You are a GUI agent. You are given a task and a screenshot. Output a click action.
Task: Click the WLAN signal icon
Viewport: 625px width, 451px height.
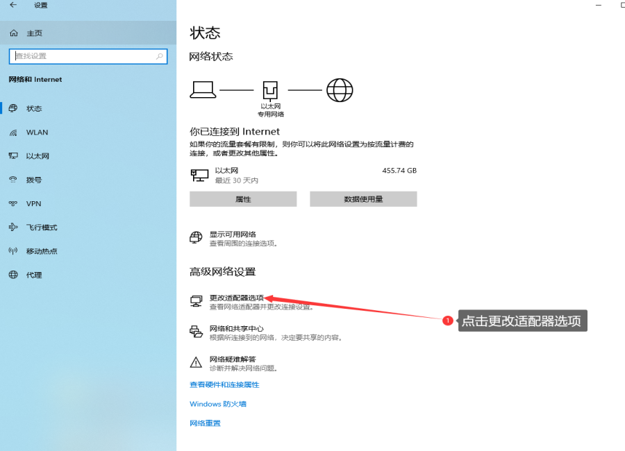click(13, 133)
